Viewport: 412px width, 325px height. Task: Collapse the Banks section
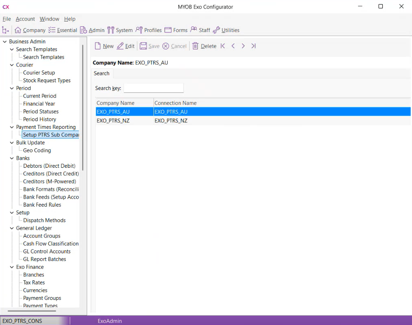pos(11,158)
